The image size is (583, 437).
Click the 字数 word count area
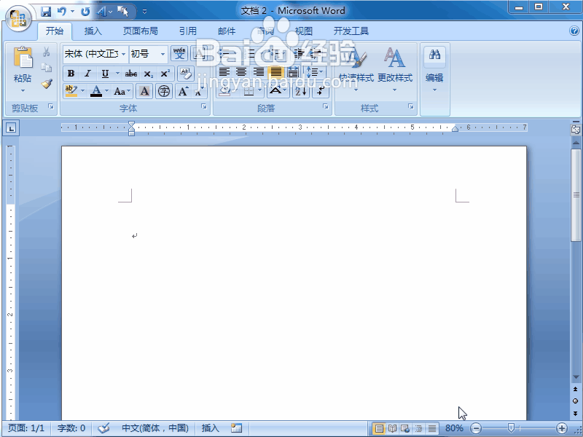[x=71, y=428]
